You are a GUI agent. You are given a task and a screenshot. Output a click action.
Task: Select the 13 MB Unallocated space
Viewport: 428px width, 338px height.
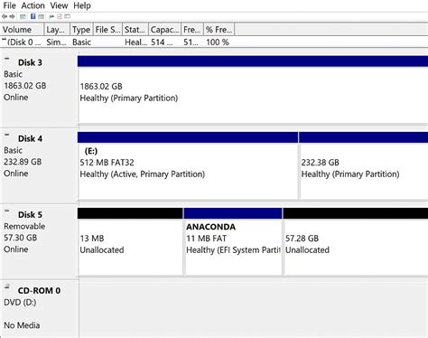130,241
